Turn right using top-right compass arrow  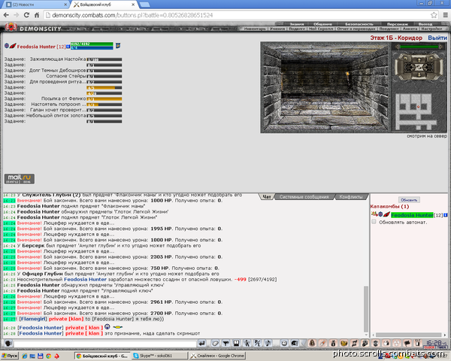(x=432, y=59)
